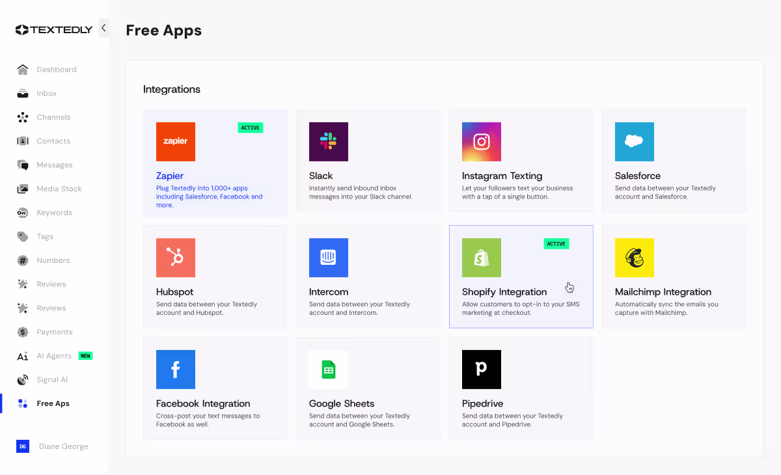Select Contacts in the sidebar
This screenshot has width=781, height=475.
[x=53, y=141]
